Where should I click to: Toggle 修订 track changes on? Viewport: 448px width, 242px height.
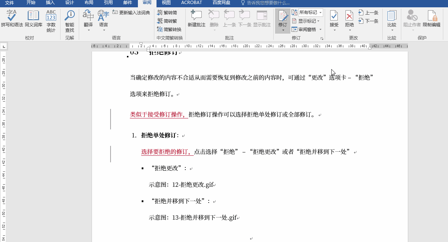pyautogui.click(x=282, y=17)
